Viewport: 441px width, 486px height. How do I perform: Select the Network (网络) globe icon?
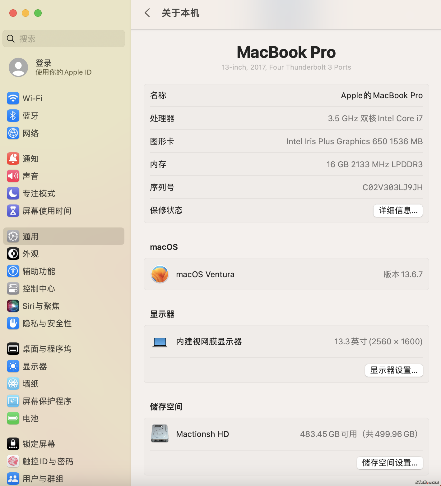pyautogui.click(x=13, y=133)
